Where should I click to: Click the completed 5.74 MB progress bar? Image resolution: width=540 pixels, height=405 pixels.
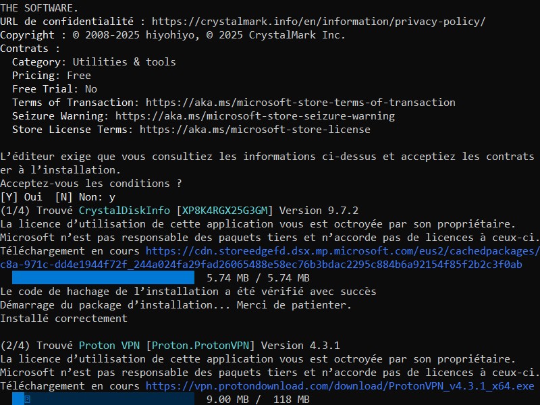103,277
